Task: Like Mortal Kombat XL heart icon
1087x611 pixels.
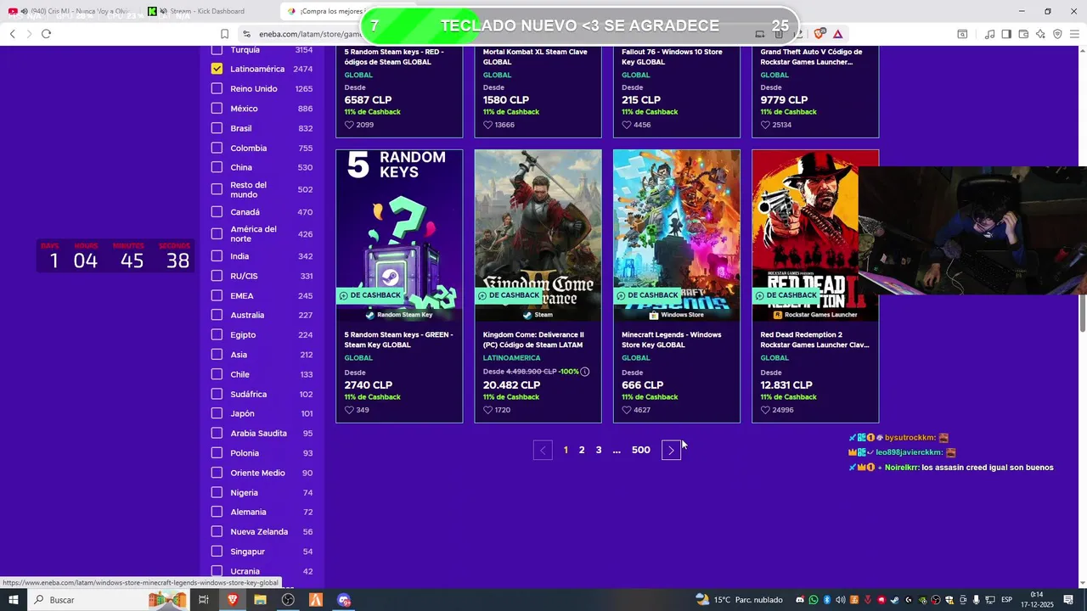Action: 487,125
